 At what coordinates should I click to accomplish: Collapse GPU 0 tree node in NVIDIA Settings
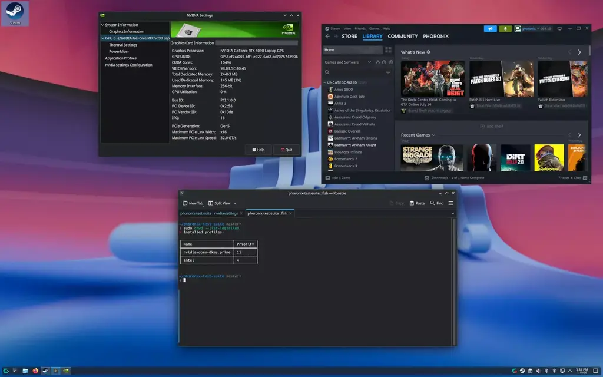coord(102,38)
